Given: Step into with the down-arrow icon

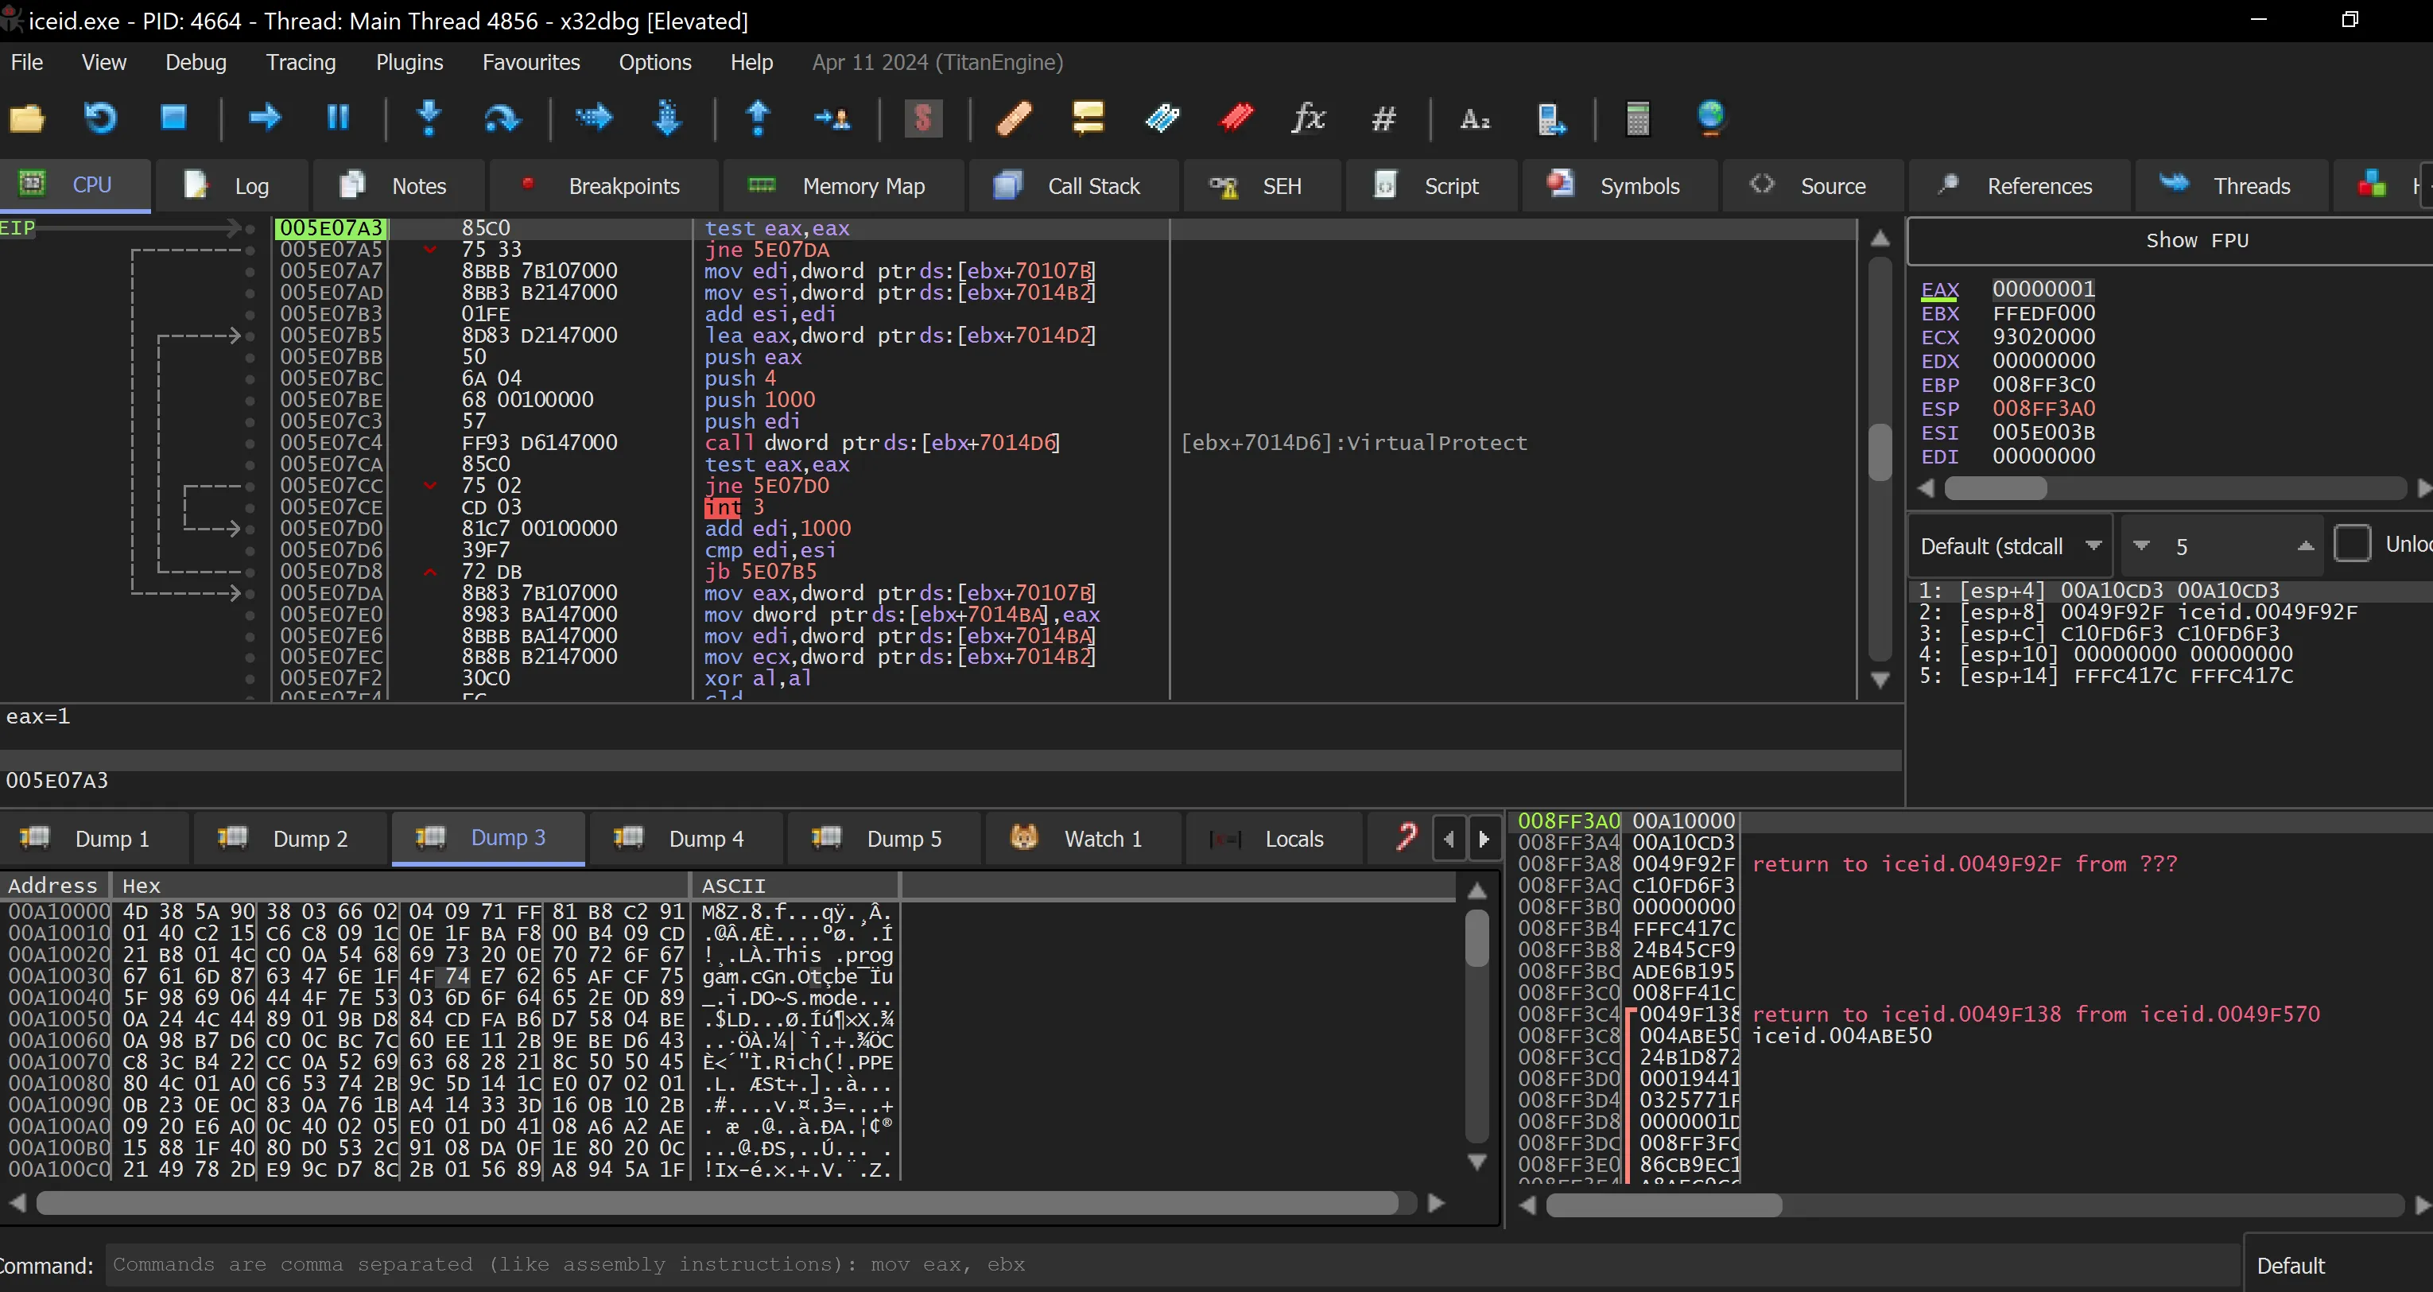Looking at the screenshot, I should (429, 118).
